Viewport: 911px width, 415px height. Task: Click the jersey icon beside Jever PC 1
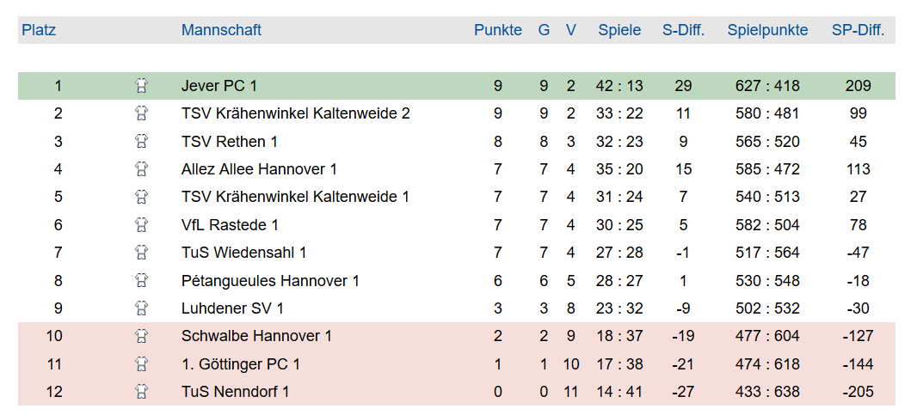(x=141, y=86)
